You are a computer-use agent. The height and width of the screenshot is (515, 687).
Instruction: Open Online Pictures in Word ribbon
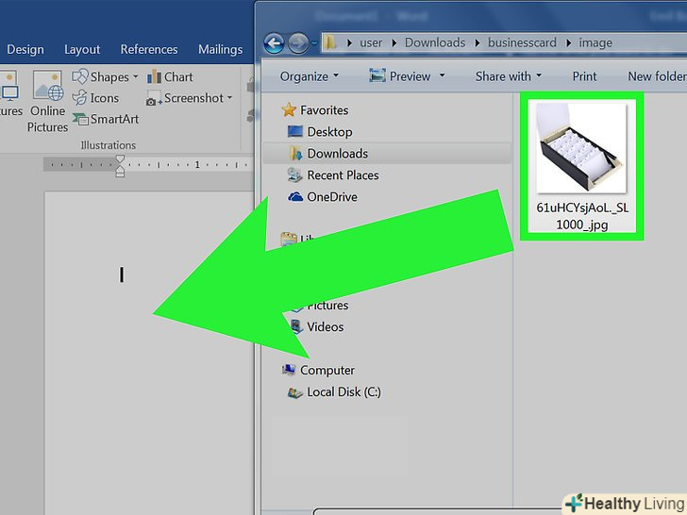point(47,102)
